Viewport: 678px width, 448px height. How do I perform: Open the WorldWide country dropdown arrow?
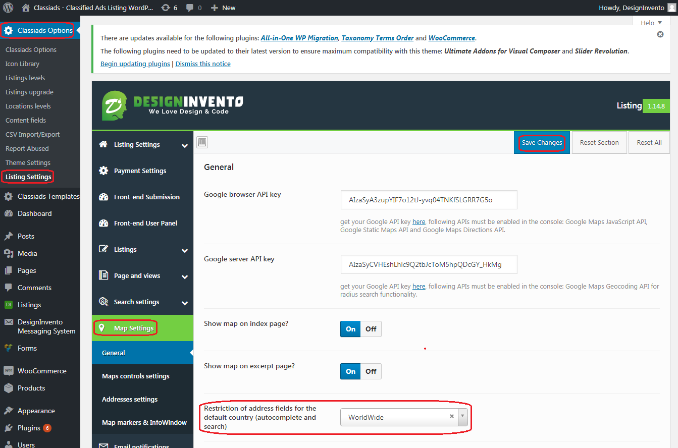462,417
